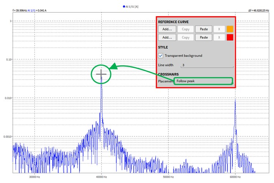Pick the orange reference curve color swatch
274x183 pixels.
(x=230, y=29)
